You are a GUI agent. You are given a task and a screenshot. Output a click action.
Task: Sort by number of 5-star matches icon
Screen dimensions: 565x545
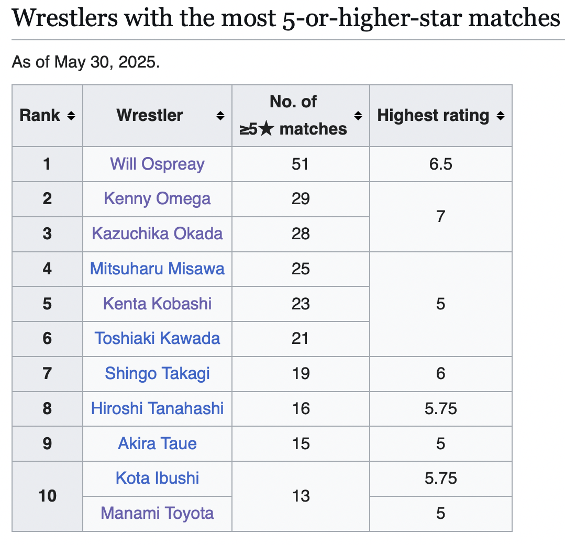point(358,116)
